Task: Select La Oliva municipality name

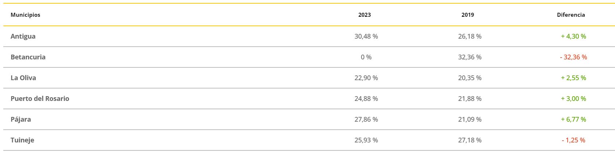Action: pyautogui.click(x=23, y=78)
